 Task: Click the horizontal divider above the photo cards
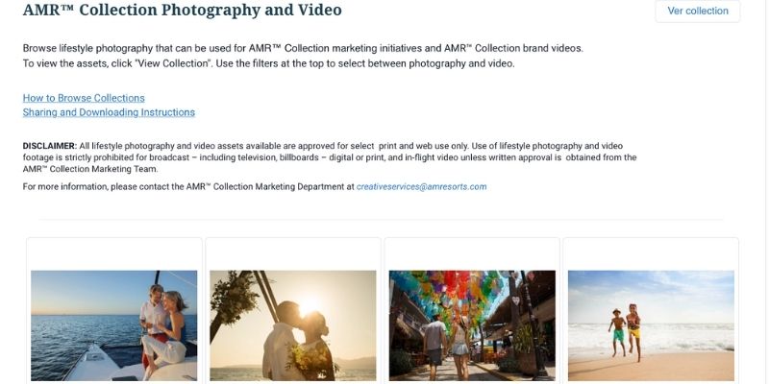(382, 220)
